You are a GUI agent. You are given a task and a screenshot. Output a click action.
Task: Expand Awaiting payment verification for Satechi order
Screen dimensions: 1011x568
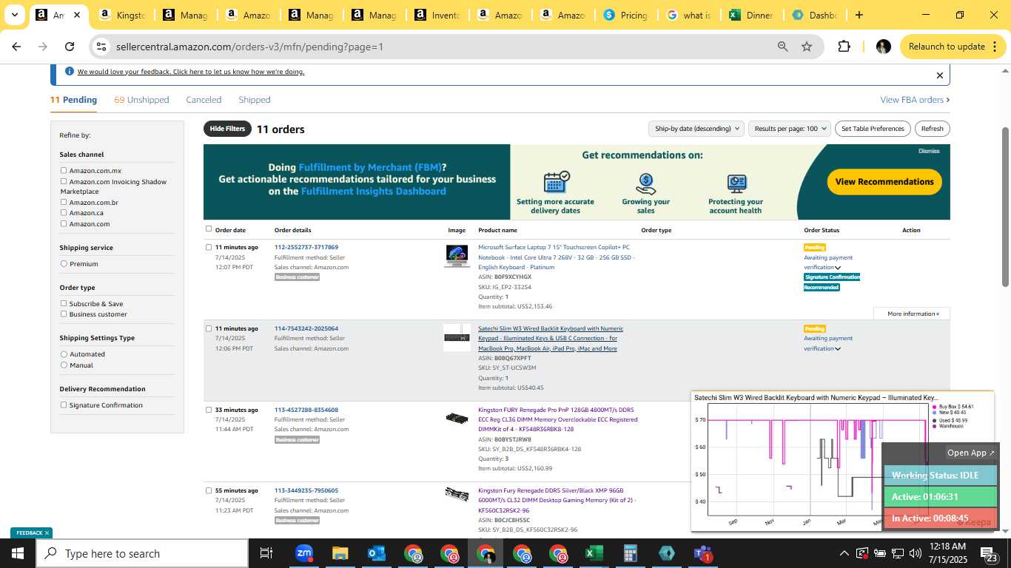(x=838, y=349)
